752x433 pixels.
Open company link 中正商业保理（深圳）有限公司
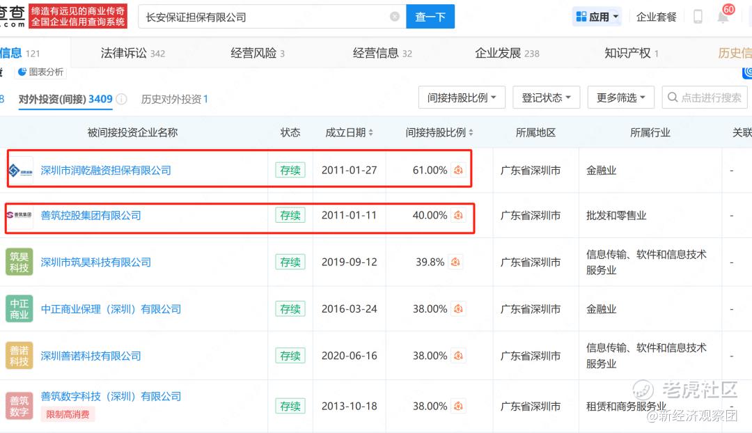[111, 309]
